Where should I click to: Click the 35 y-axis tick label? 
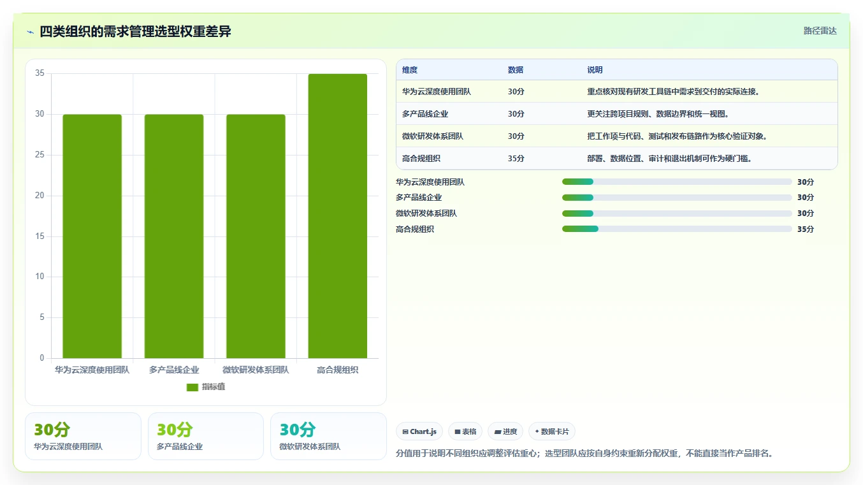pos(40,73)
